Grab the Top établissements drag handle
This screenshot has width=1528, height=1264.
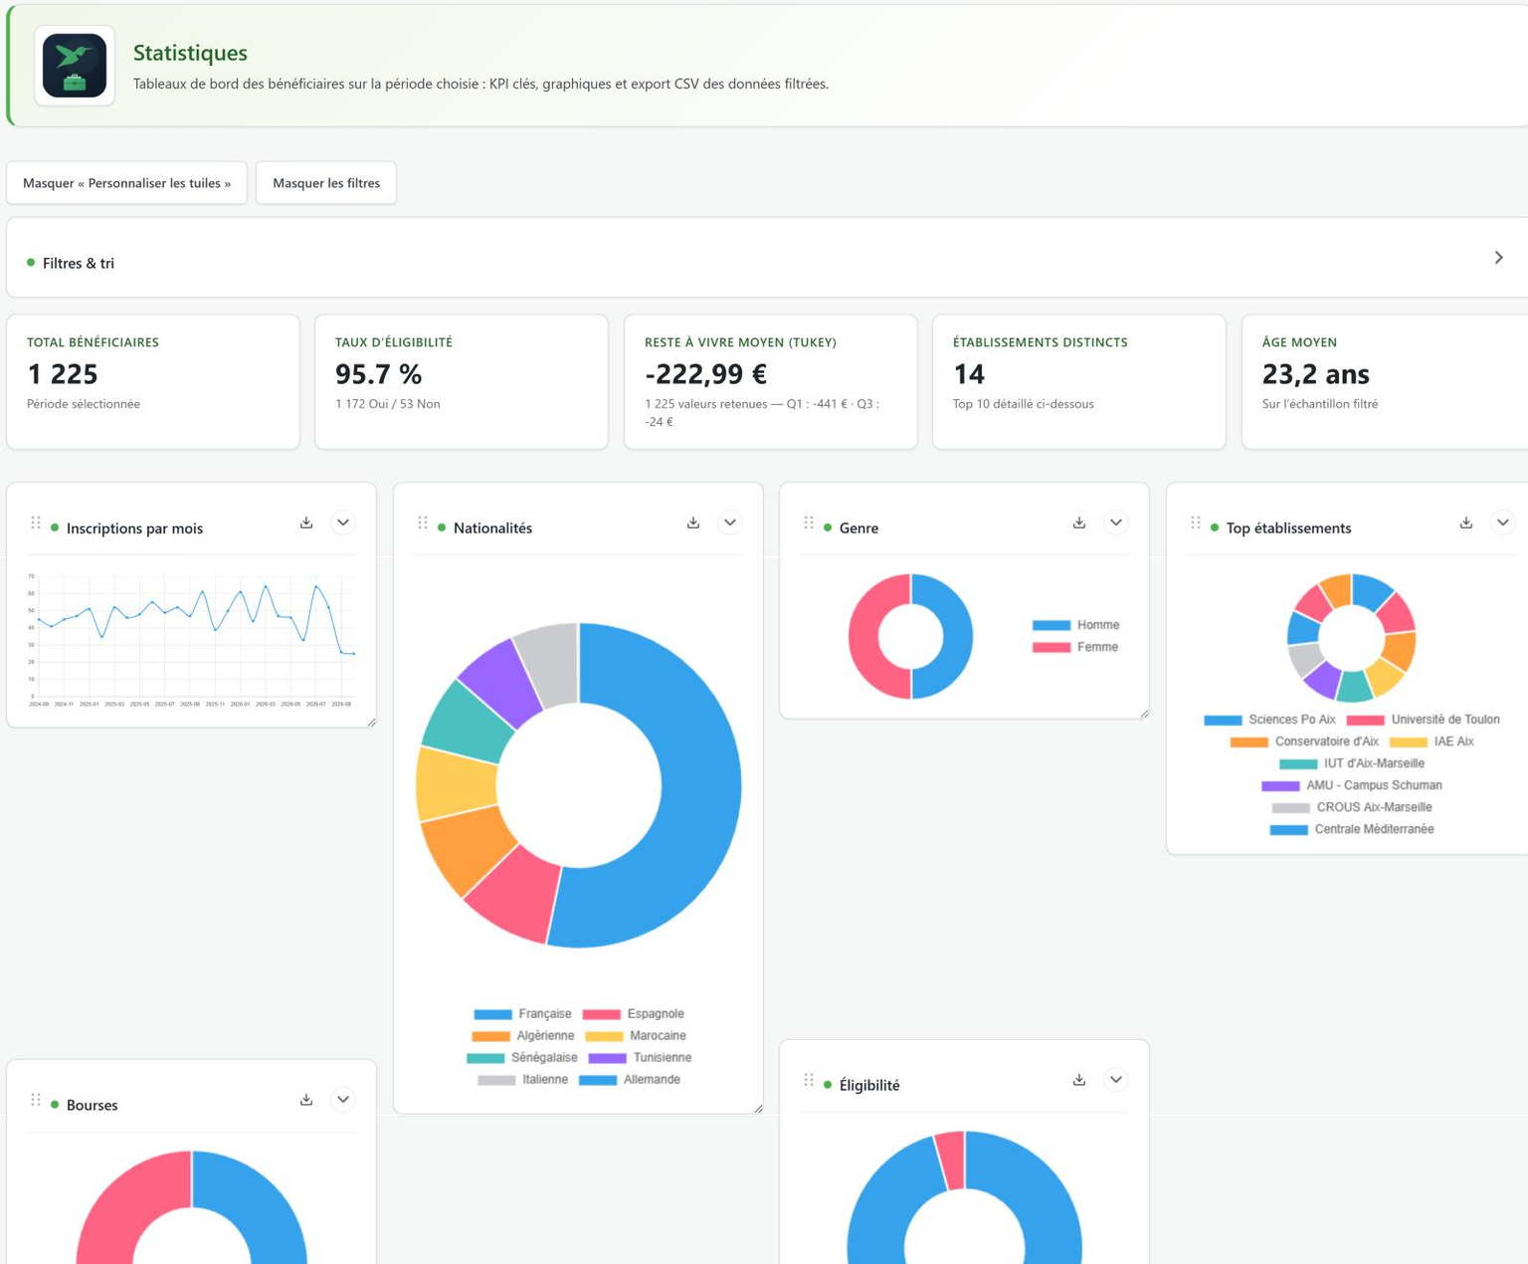1196,523
